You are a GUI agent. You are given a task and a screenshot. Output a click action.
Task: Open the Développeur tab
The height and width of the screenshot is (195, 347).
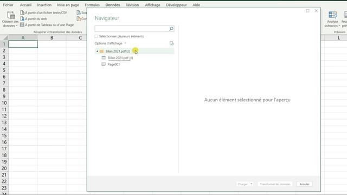[x=176, y=5]
